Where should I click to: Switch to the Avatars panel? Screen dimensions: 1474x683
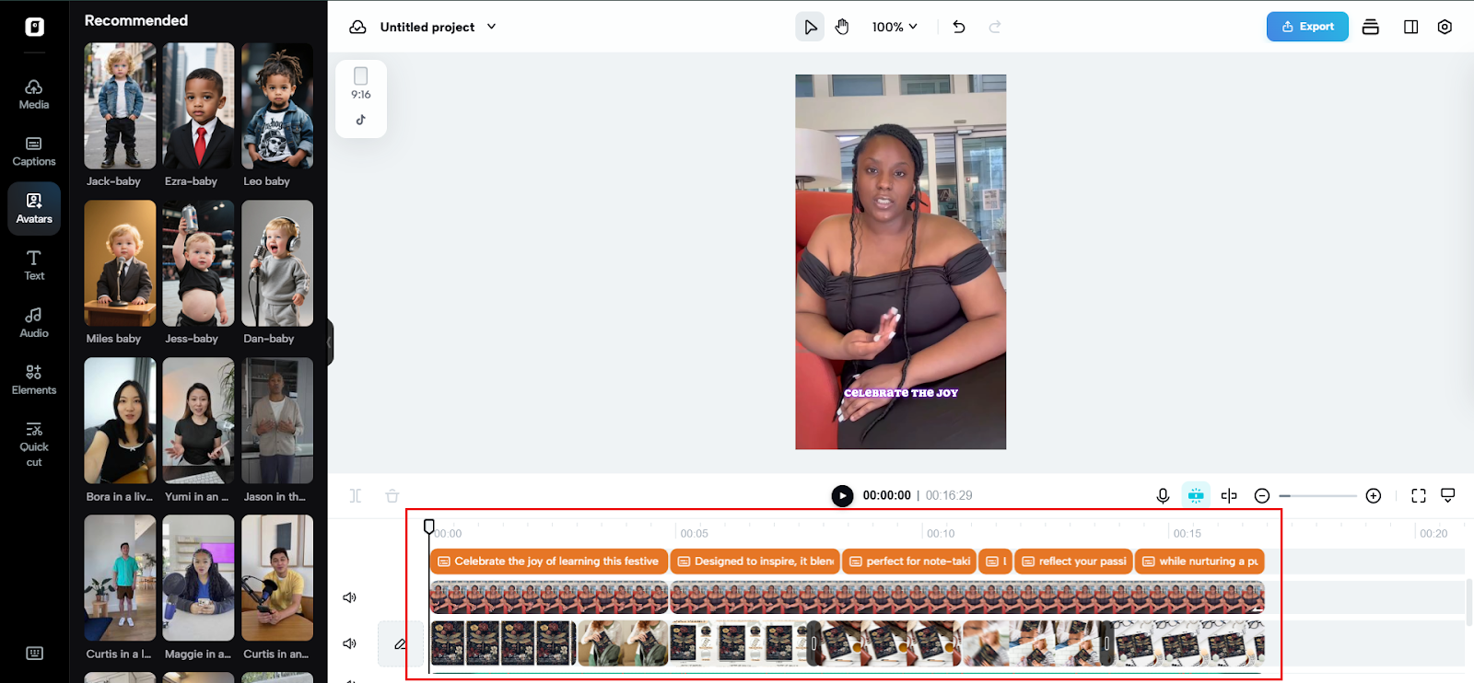click(x=34, y=208)
